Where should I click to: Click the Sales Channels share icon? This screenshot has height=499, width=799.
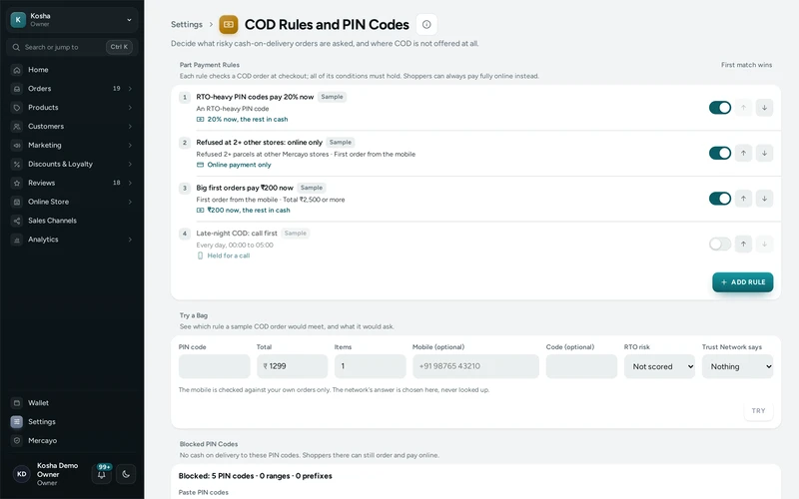(17, 221)
